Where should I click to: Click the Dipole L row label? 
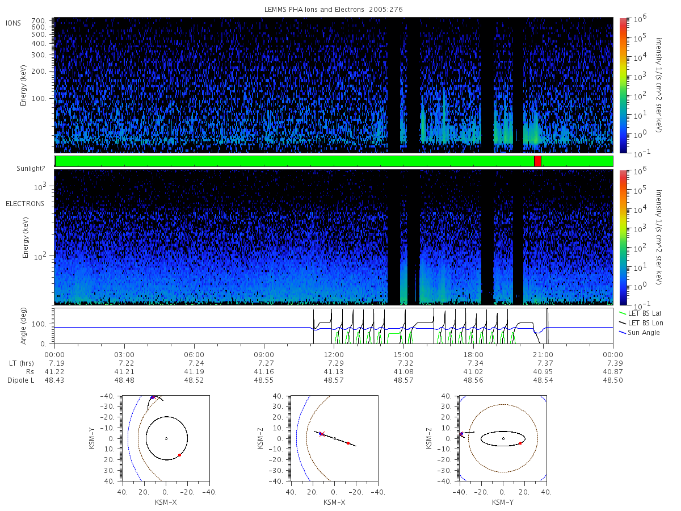pos(21,380)
